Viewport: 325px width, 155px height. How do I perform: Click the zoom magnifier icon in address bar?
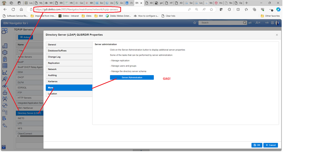[197, 9]
